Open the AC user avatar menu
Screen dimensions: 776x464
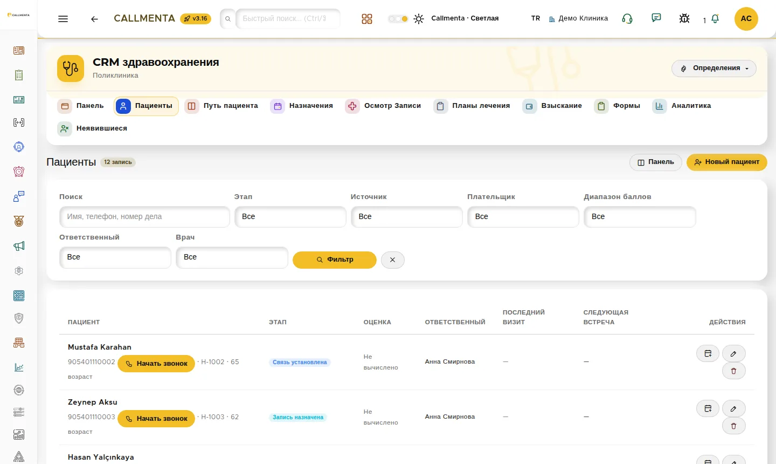click(x=746, y=19)
